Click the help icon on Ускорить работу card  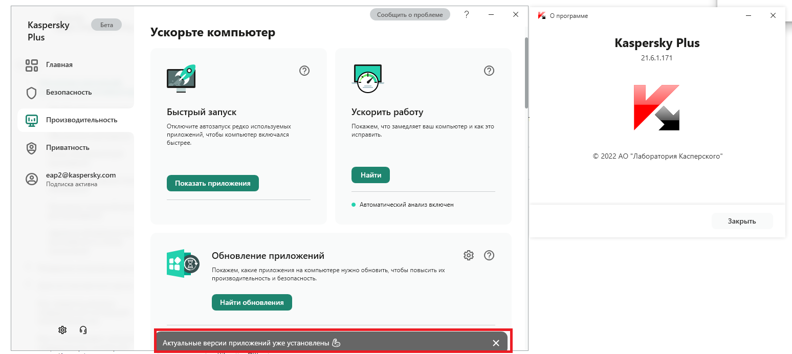pyautogui.click(x=489, y=71)
